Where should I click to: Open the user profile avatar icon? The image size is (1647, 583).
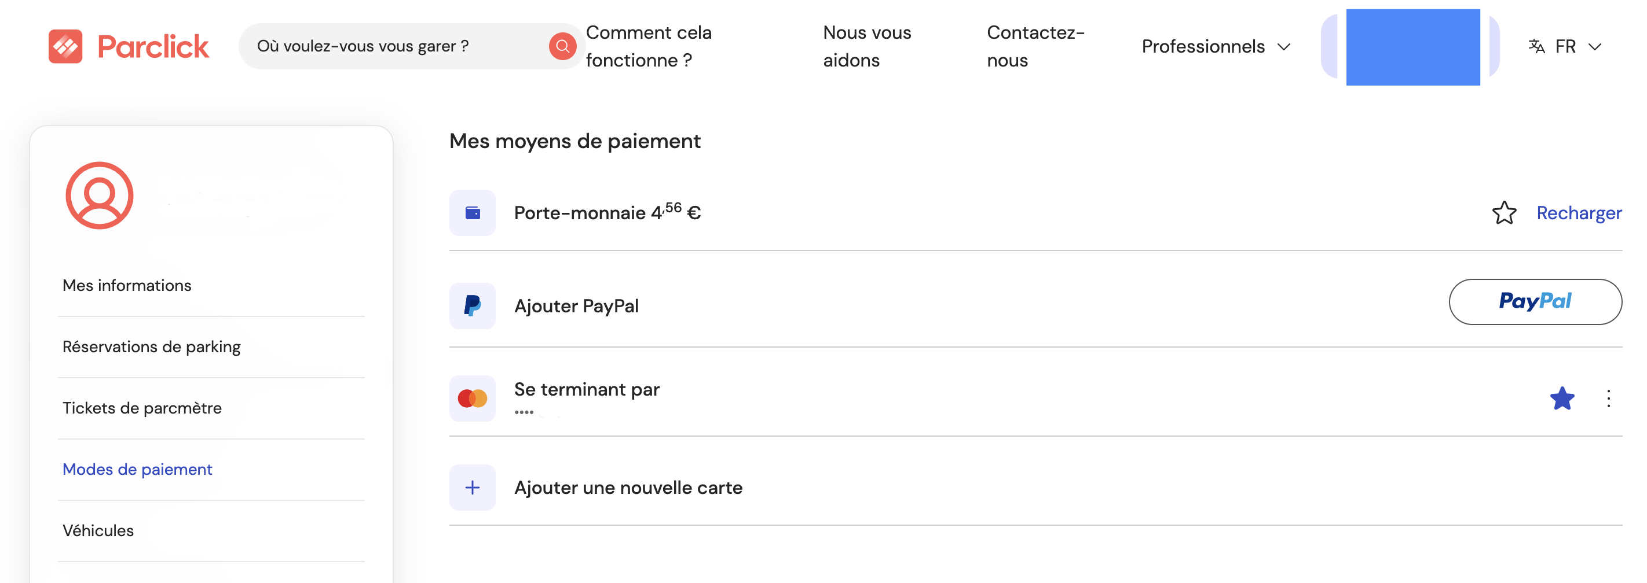pos(98,195)
